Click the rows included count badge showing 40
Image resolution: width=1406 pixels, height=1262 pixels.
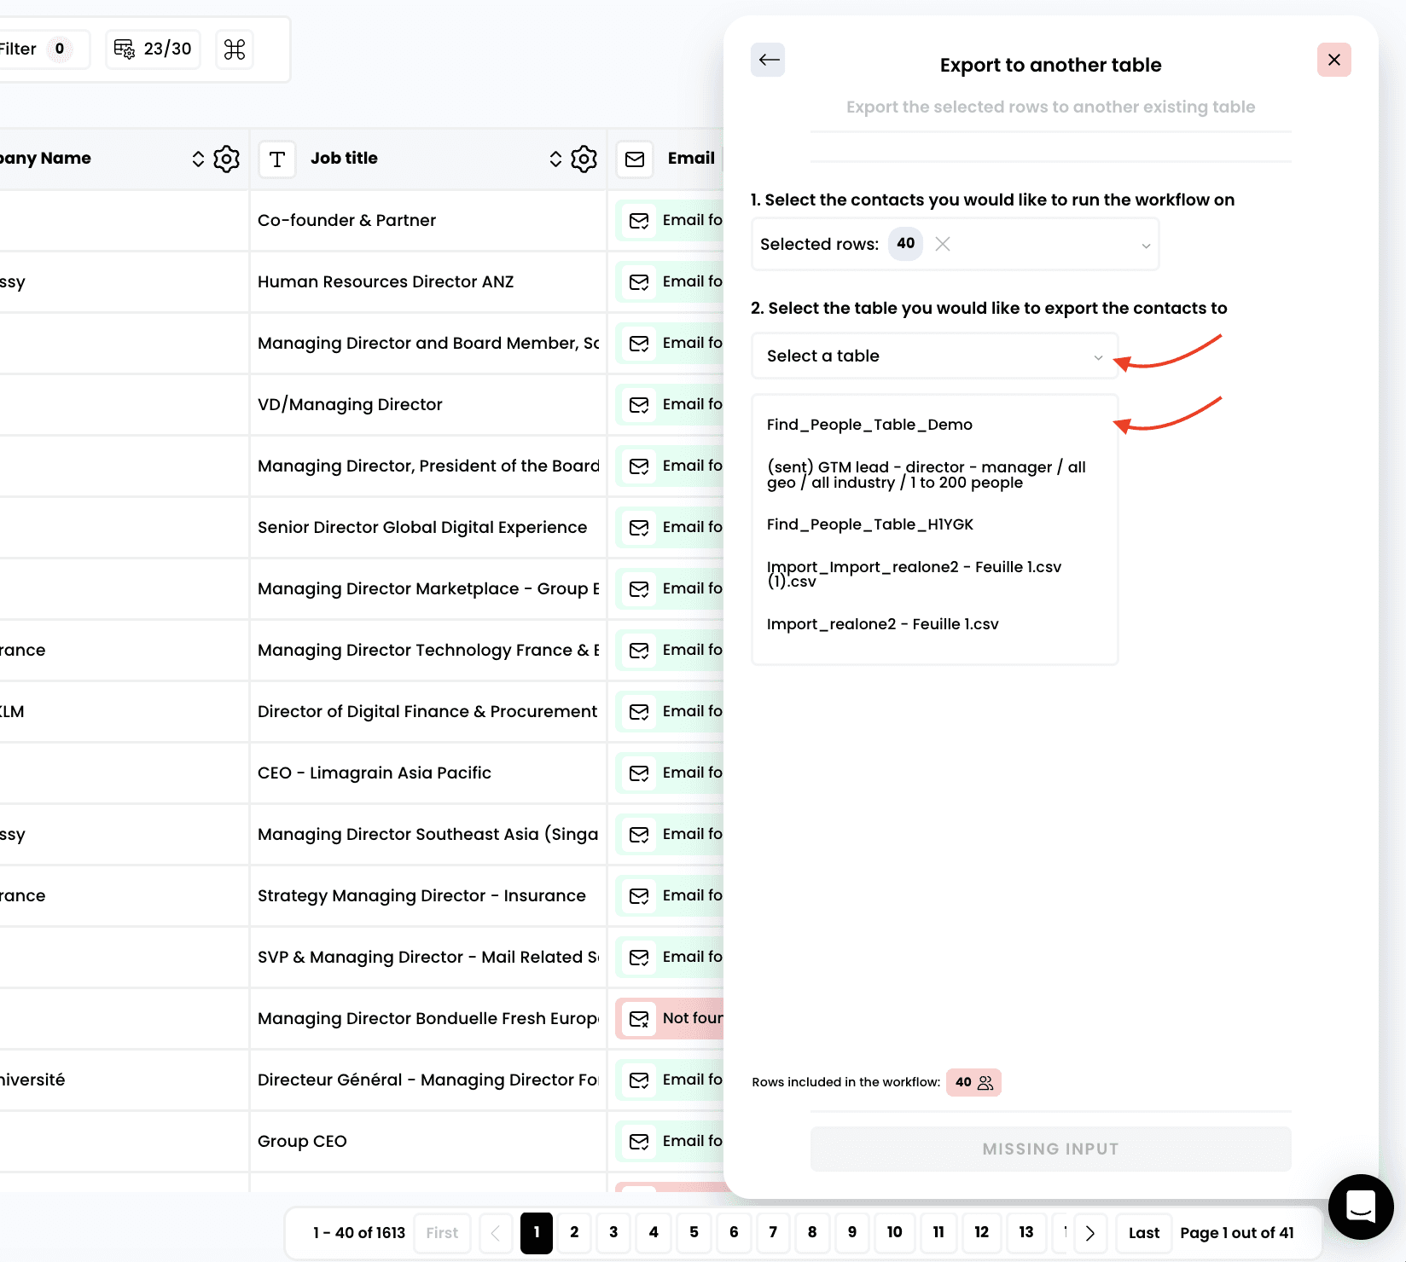(x=973, y=1083)
